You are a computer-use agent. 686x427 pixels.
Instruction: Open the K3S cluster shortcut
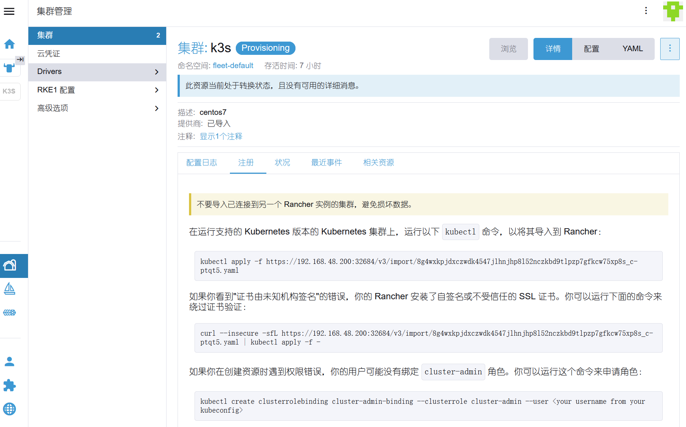click(x=9, y=91)
